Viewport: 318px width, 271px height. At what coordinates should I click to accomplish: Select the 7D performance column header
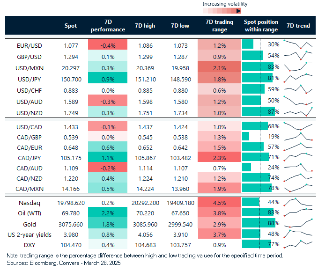click(x=107, y=26)
